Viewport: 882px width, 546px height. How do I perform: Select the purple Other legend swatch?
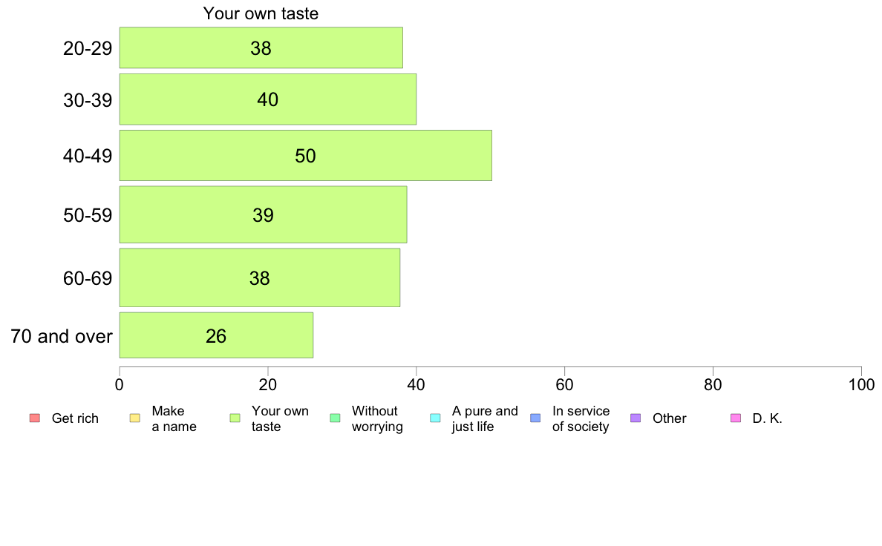click(636, 418)
